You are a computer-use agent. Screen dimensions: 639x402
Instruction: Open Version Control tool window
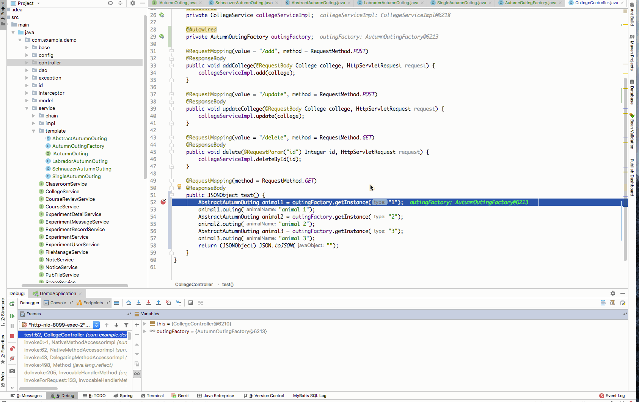(x=264, y=396)
